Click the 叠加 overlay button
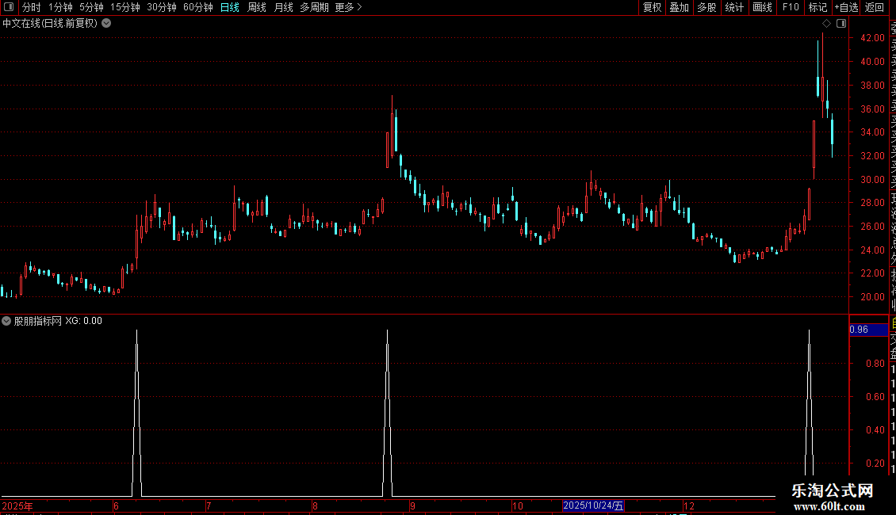 [x=680, y=7]
